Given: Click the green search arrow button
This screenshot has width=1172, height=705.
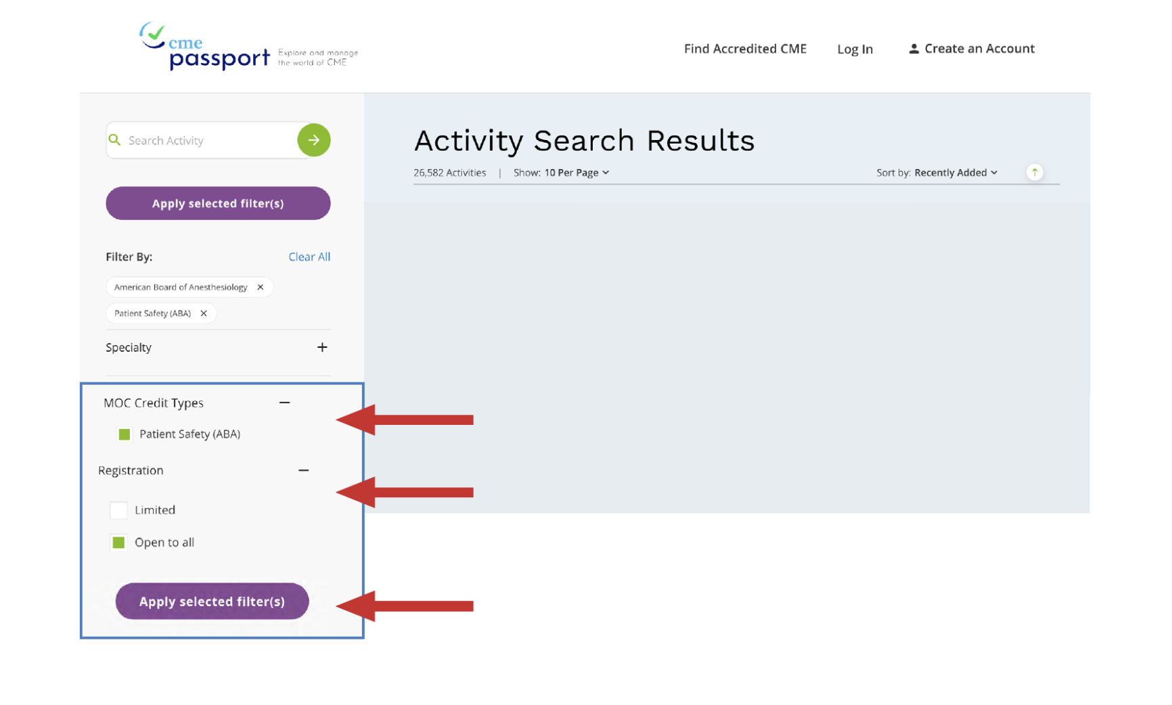Looking at the screenshot, I should 314,140.
